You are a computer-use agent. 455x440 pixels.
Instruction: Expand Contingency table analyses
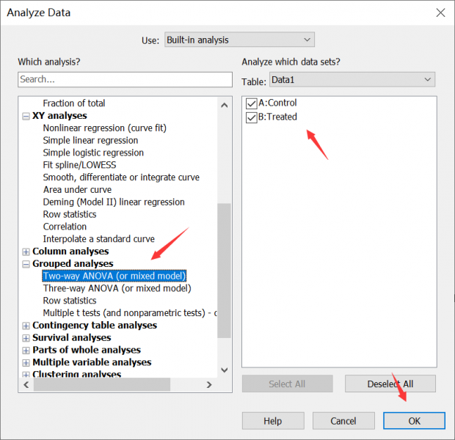(x=26, y=326)
